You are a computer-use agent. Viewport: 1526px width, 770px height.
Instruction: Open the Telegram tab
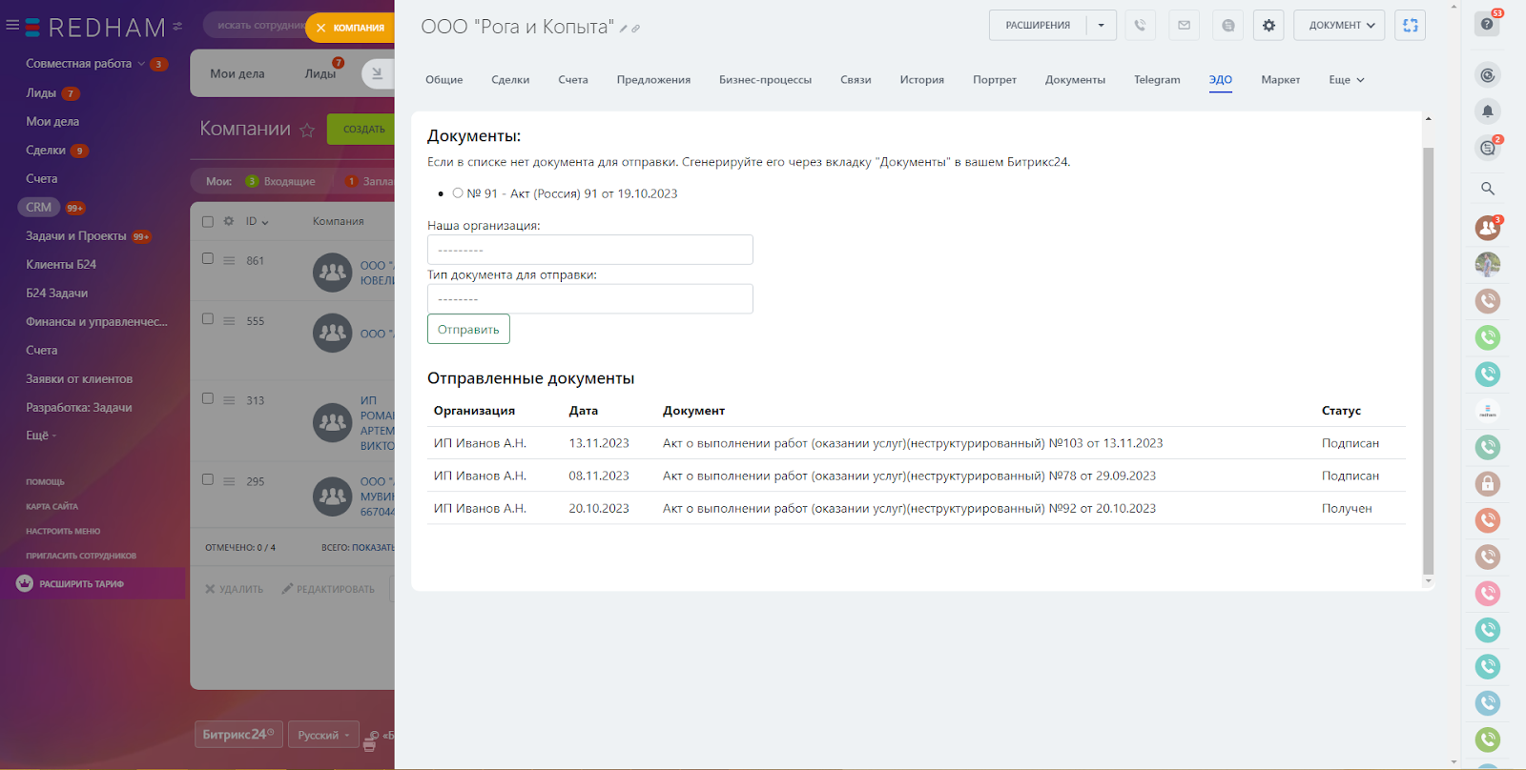[1156, 80]
